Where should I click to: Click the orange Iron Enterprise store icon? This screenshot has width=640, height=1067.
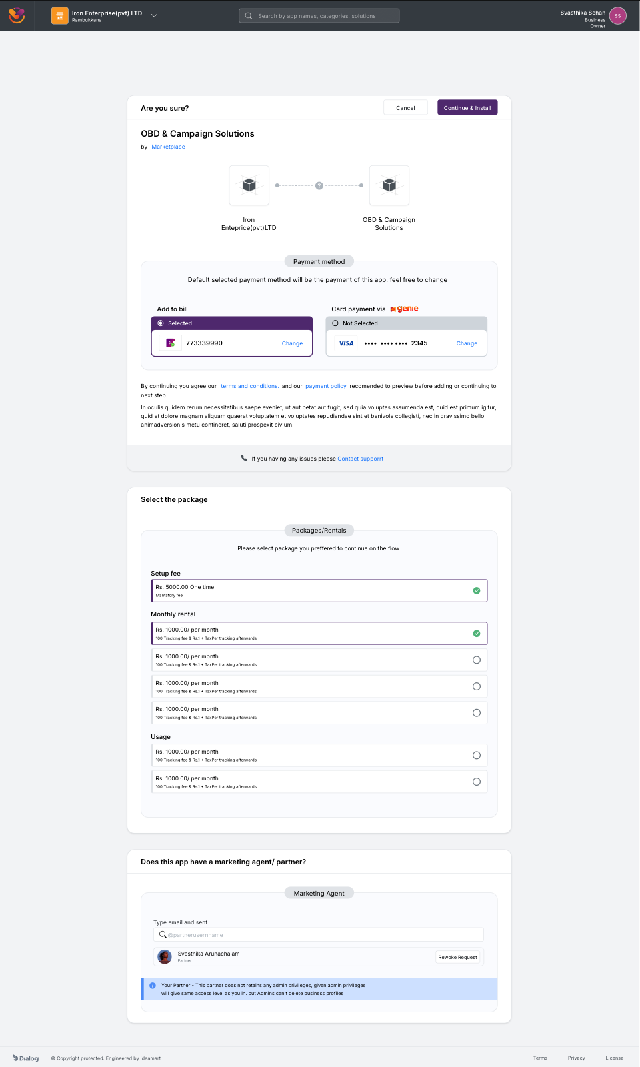point(60,15)
